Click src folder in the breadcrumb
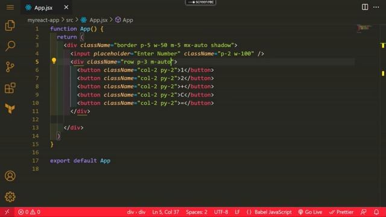 [70, 20]
